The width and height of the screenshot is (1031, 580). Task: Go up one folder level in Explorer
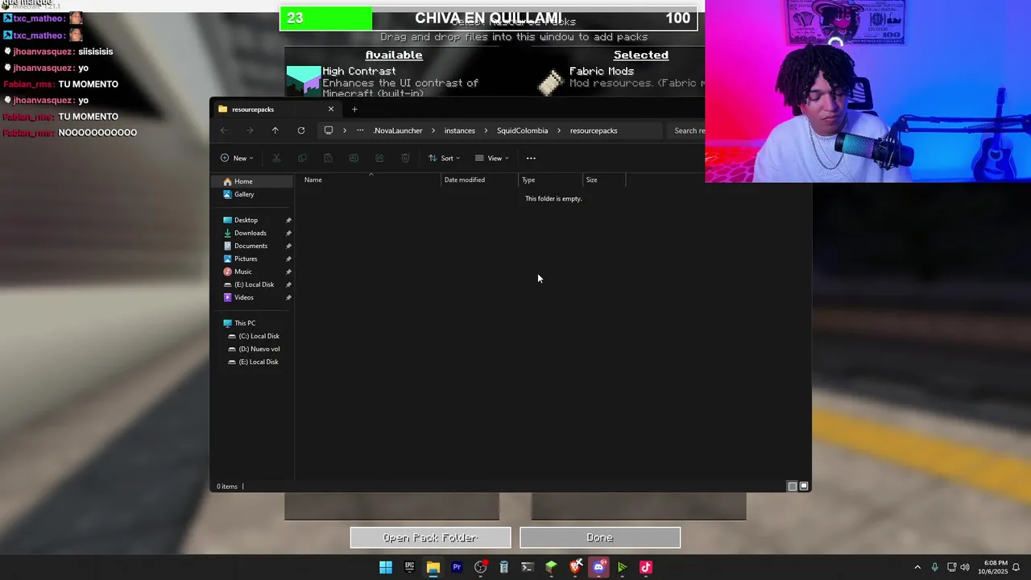[x=275, y=130]
